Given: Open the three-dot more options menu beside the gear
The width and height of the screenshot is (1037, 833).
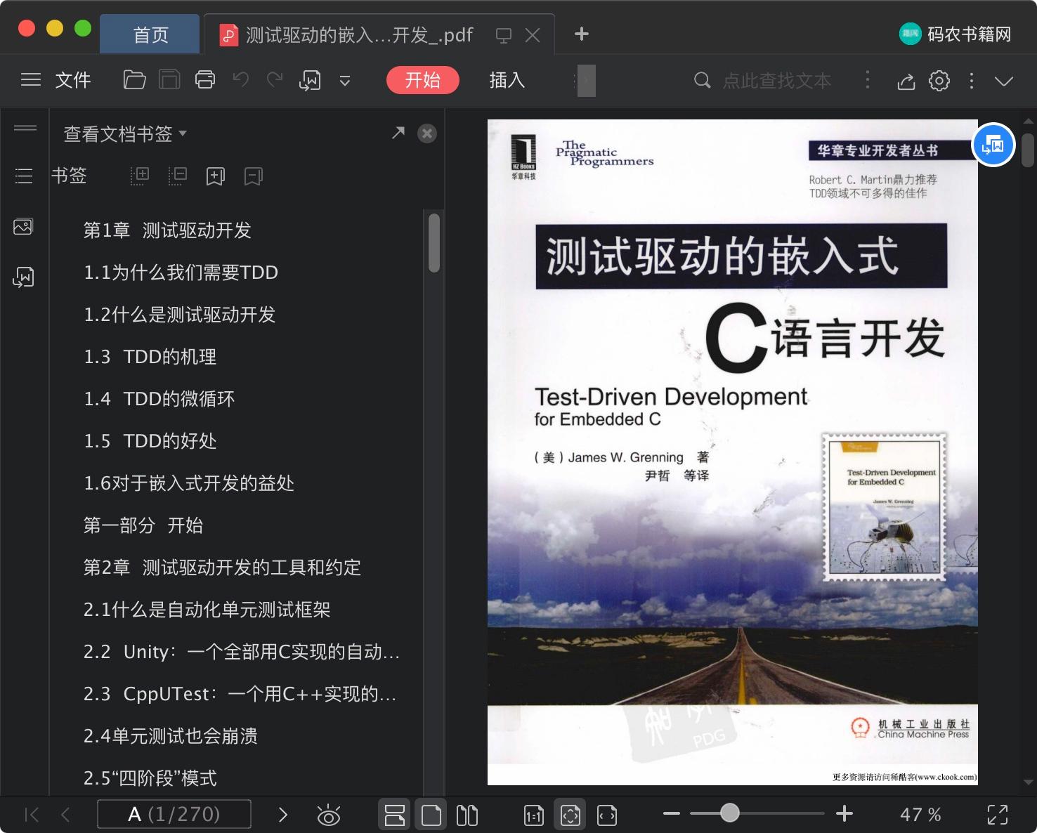Looking at the screenshot, I should pos(972,81).
